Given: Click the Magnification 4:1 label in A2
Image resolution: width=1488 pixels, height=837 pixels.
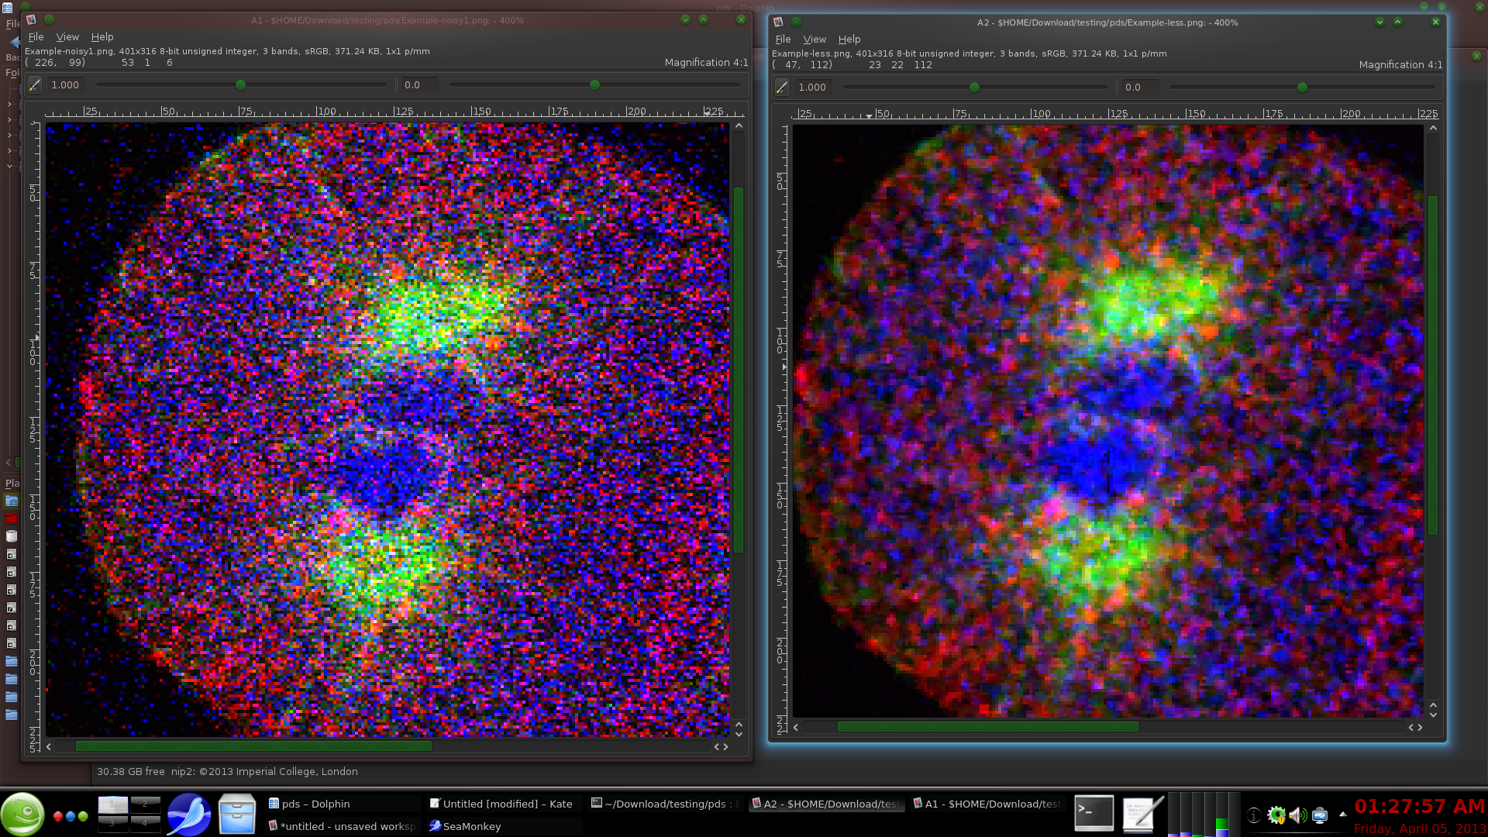Looking at the screenshot, I should (1400, 64).
